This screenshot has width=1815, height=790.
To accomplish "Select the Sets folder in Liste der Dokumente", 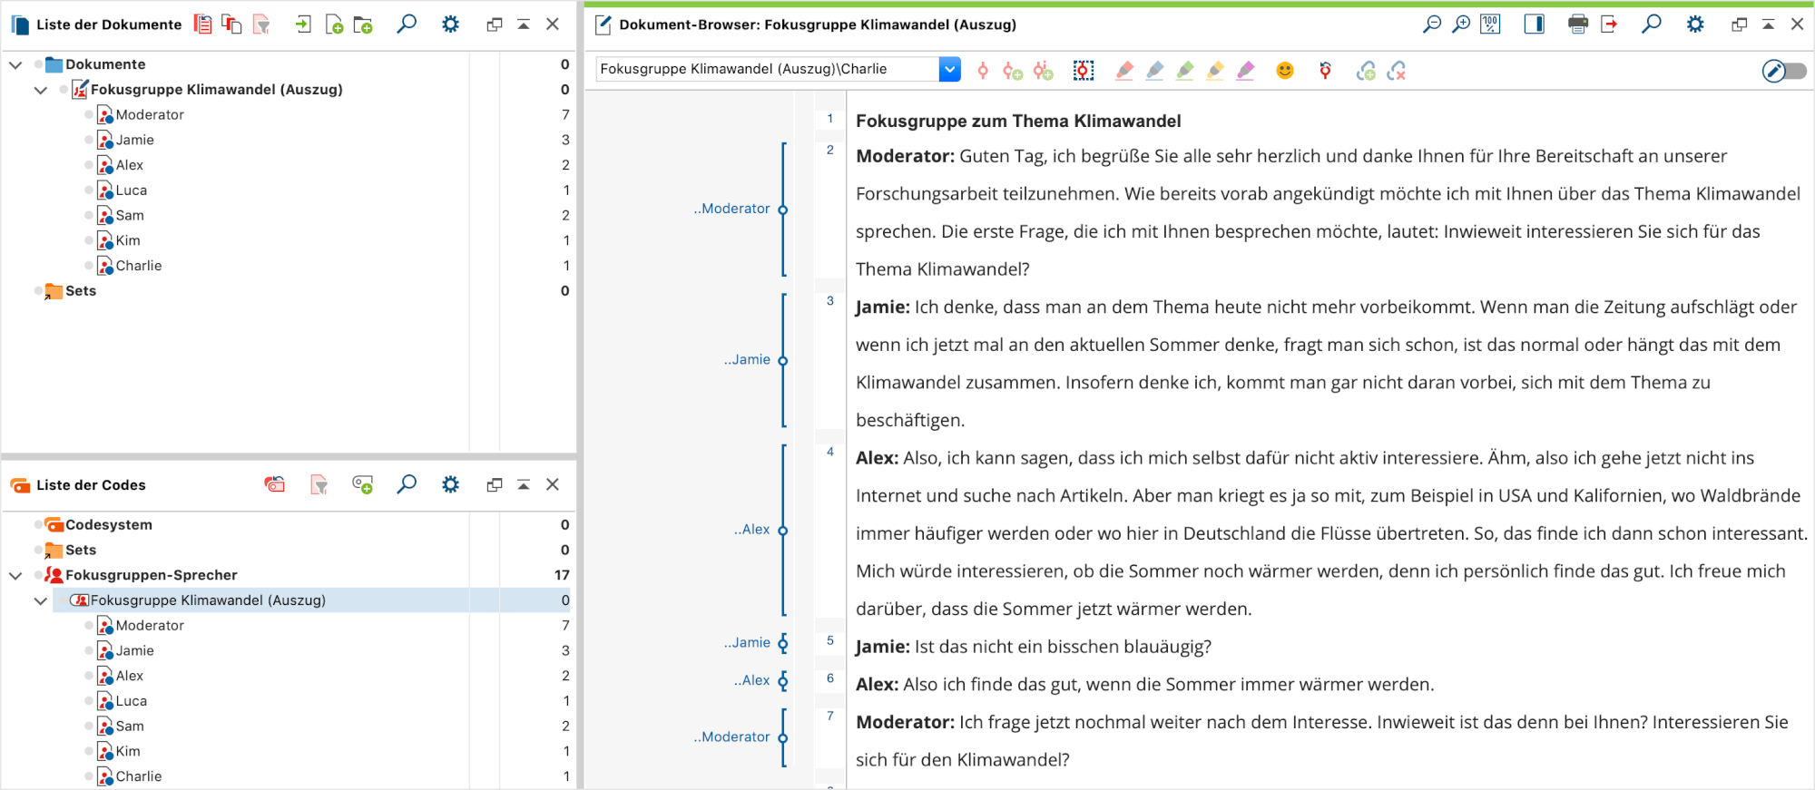I will pyautogui.click(x=81, y=291).
